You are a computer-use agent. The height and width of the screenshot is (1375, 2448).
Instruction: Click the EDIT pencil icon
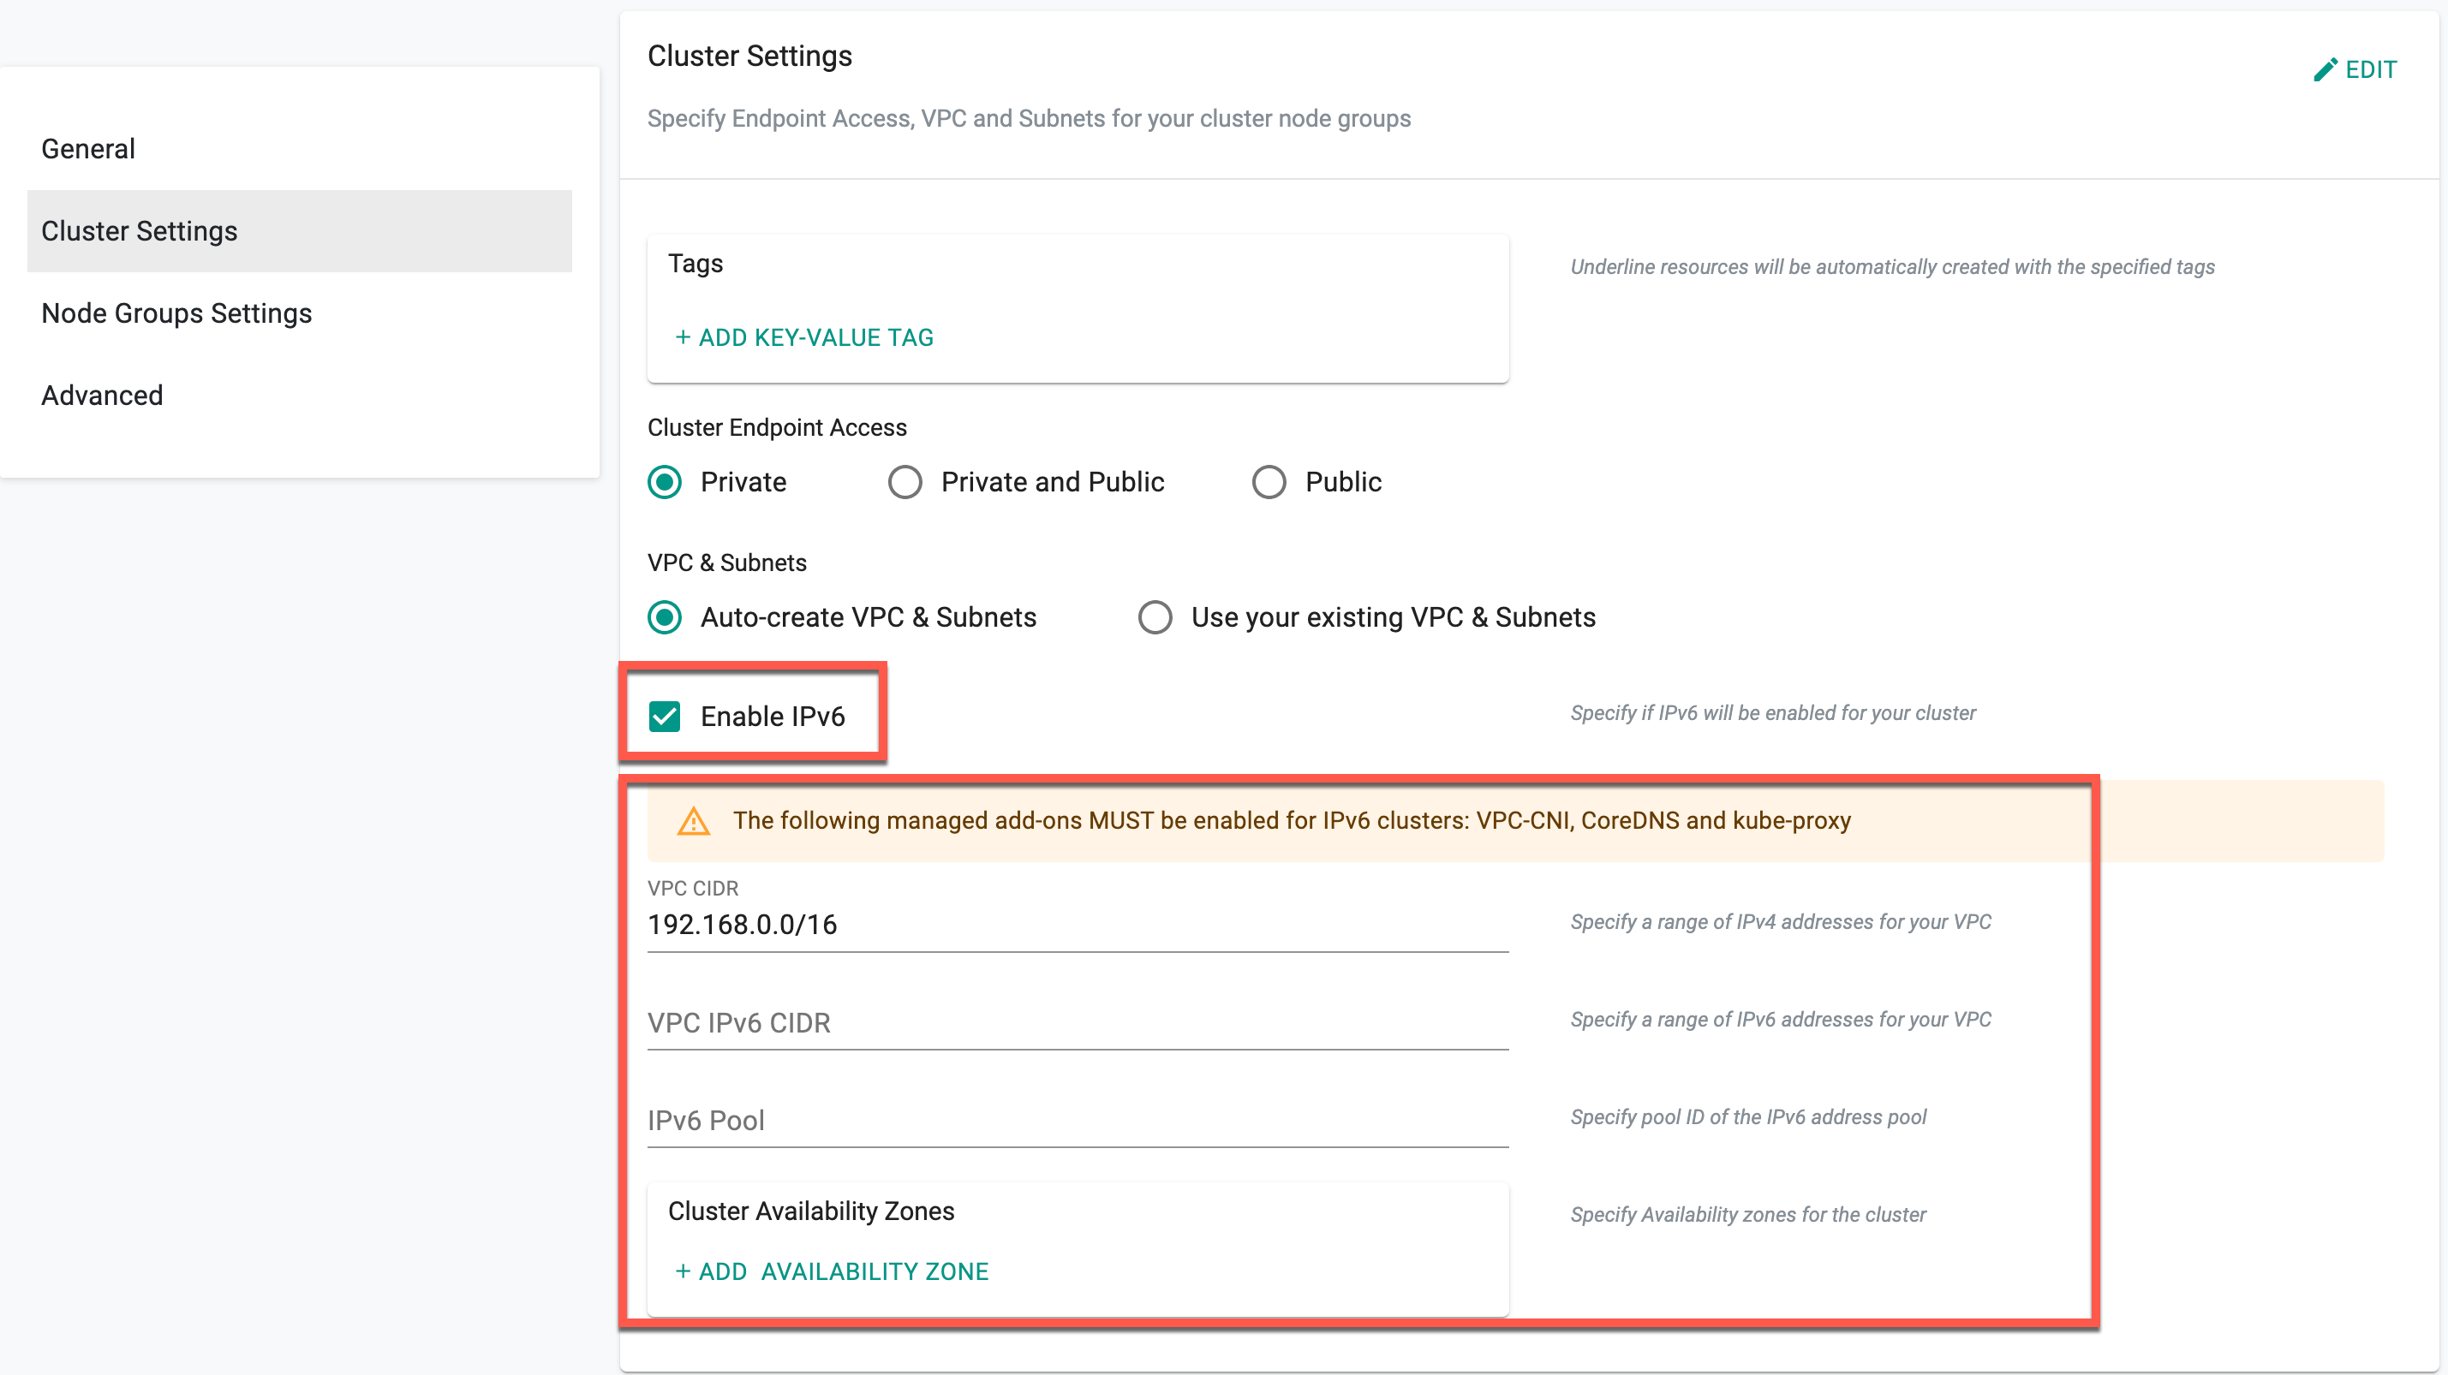pos(2325,69)
